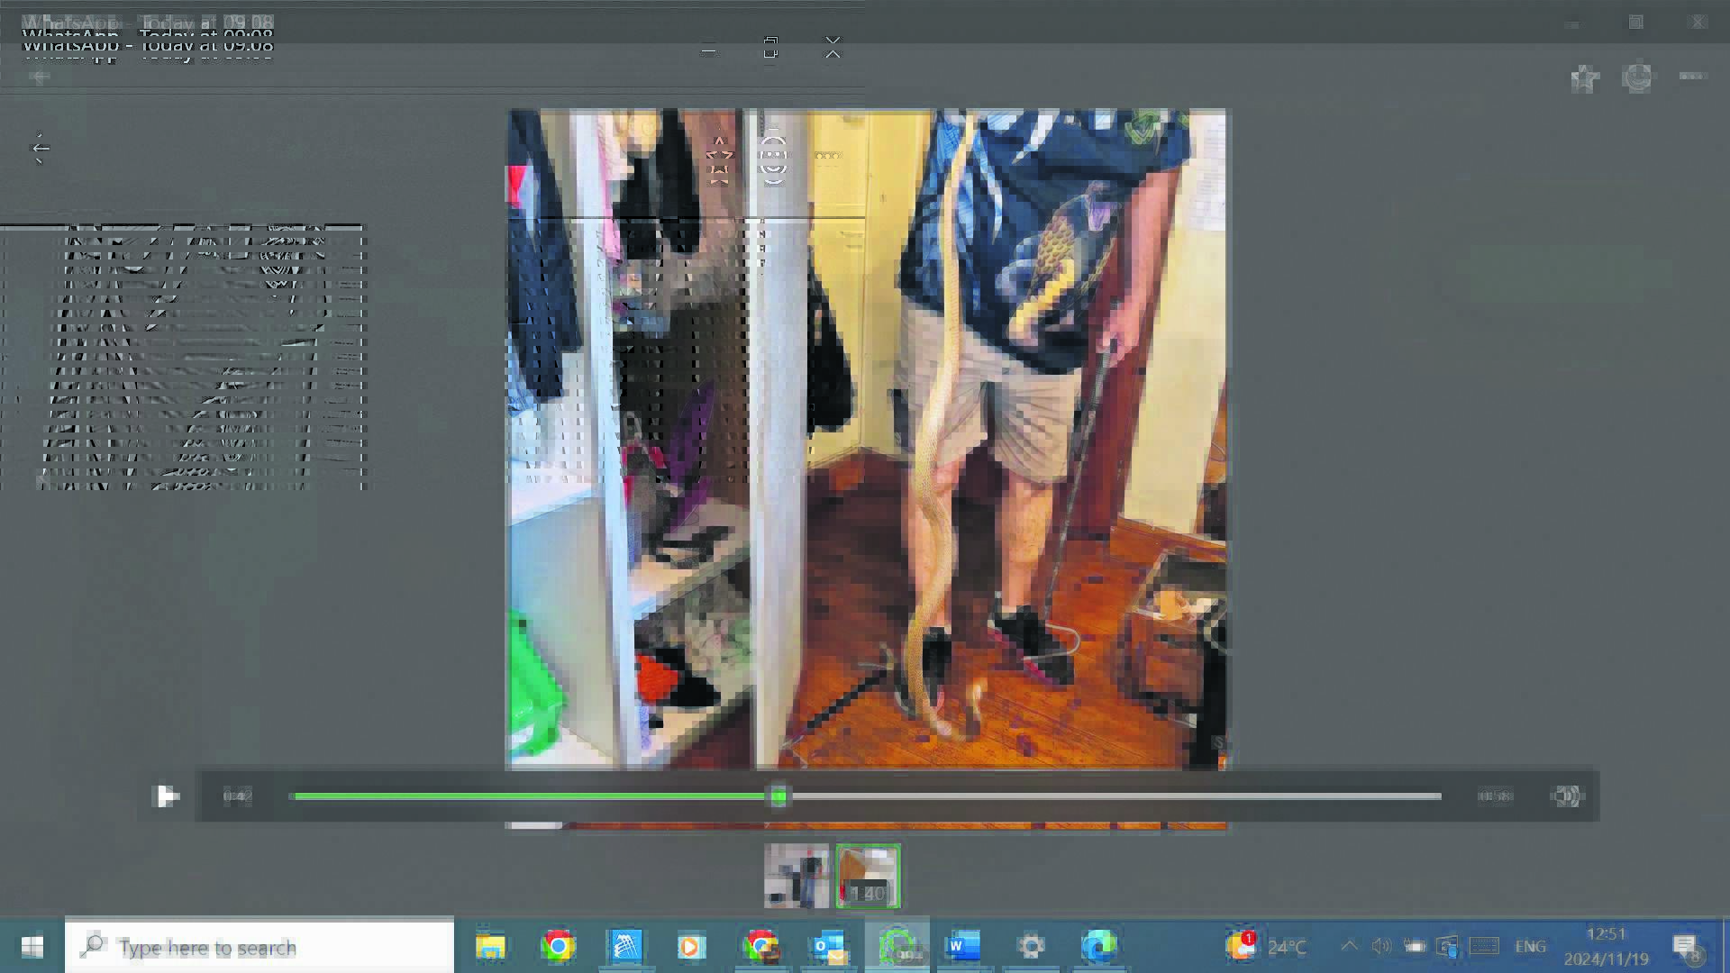Click the video progress slider handle
The width and height of the screenshot is (1730, 973).
[779, 796]
